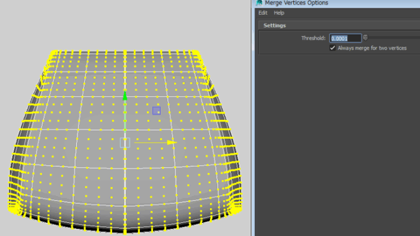Select the green Y-axis arrow of the manipulator
This screenshot has height=236, width=420.
click(125, 96)
